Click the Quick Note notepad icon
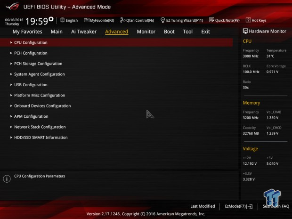The height and width of the screenshot is (219, 292). 211,20
